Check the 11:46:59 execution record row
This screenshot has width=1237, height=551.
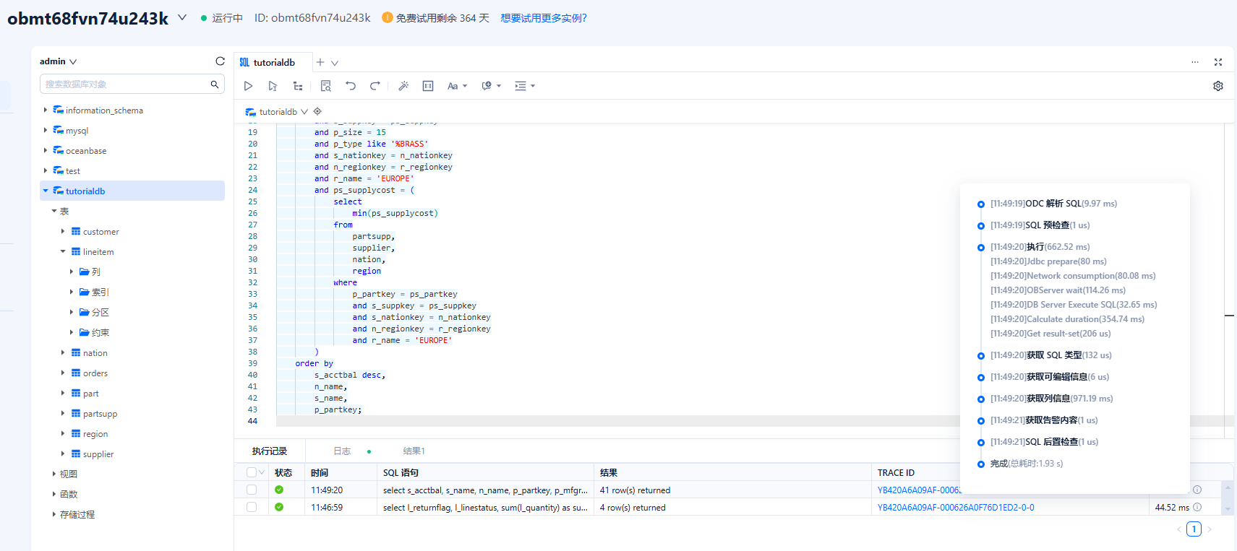point(252,507)
